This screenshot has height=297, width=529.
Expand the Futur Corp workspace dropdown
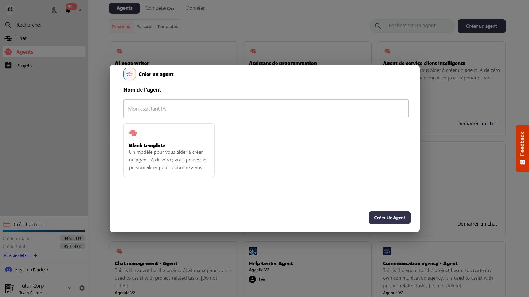[69, 288]
